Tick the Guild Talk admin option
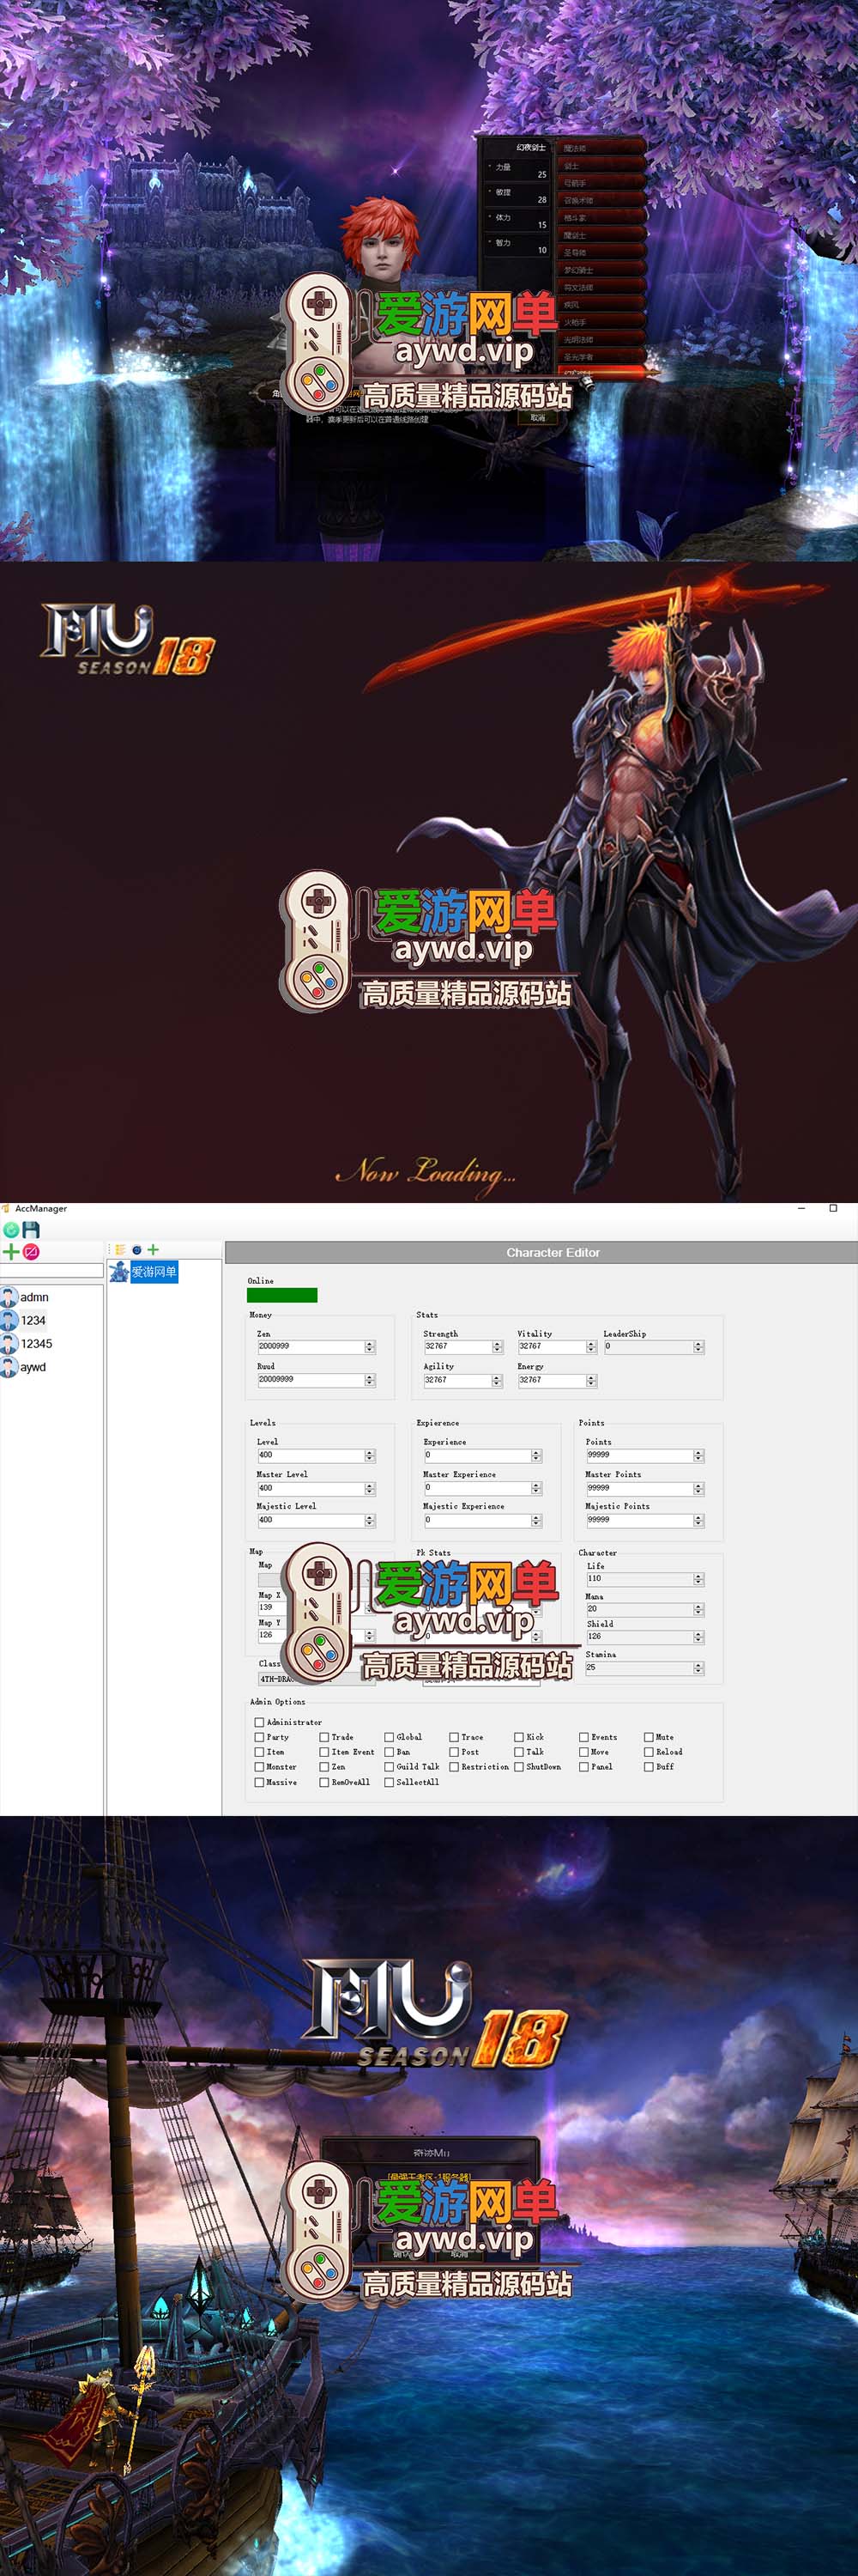 (390, 1767)
